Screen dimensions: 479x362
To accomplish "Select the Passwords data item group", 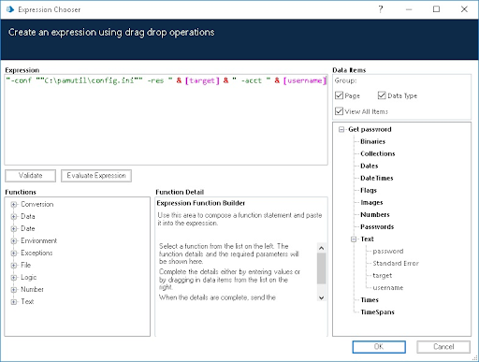I will pos(377,226).
